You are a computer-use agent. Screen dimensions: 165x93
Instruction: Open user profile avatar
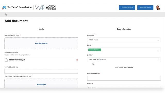[158, 7]
